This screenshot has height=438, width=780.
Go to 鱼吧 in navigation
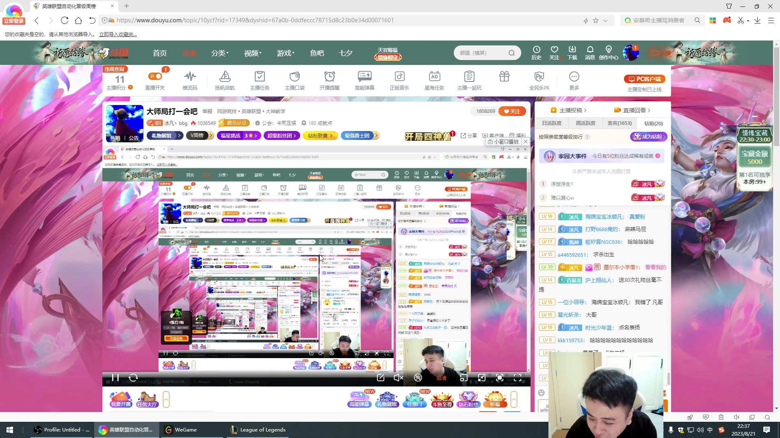(x=317, y=53)
